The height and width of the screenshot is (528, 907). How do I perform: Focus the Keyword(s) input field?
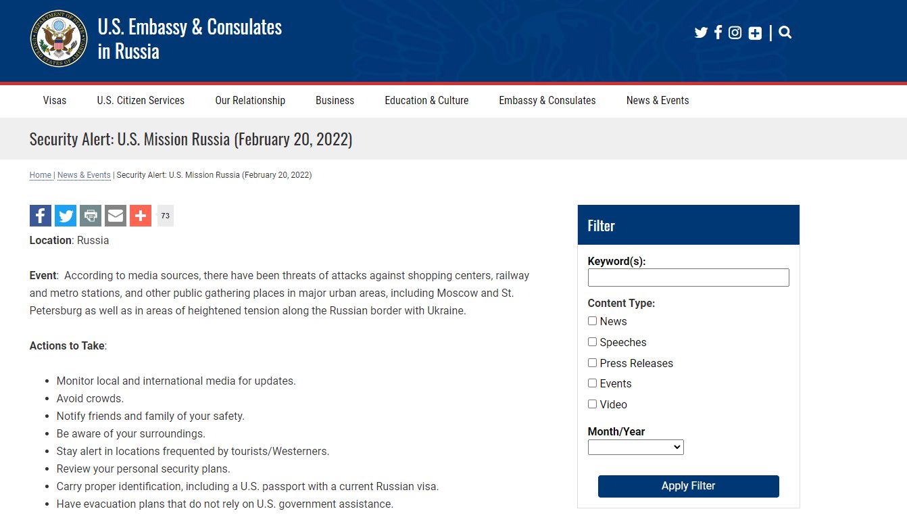tap(688, 277)
